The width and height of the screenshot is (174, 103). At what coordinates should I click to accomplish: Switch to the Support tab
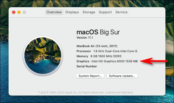(x=105, y=12)
